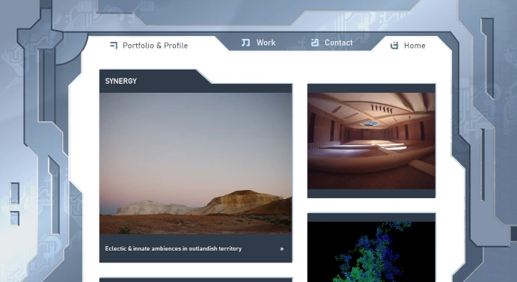Click the icon next to Work

(245, 43)
